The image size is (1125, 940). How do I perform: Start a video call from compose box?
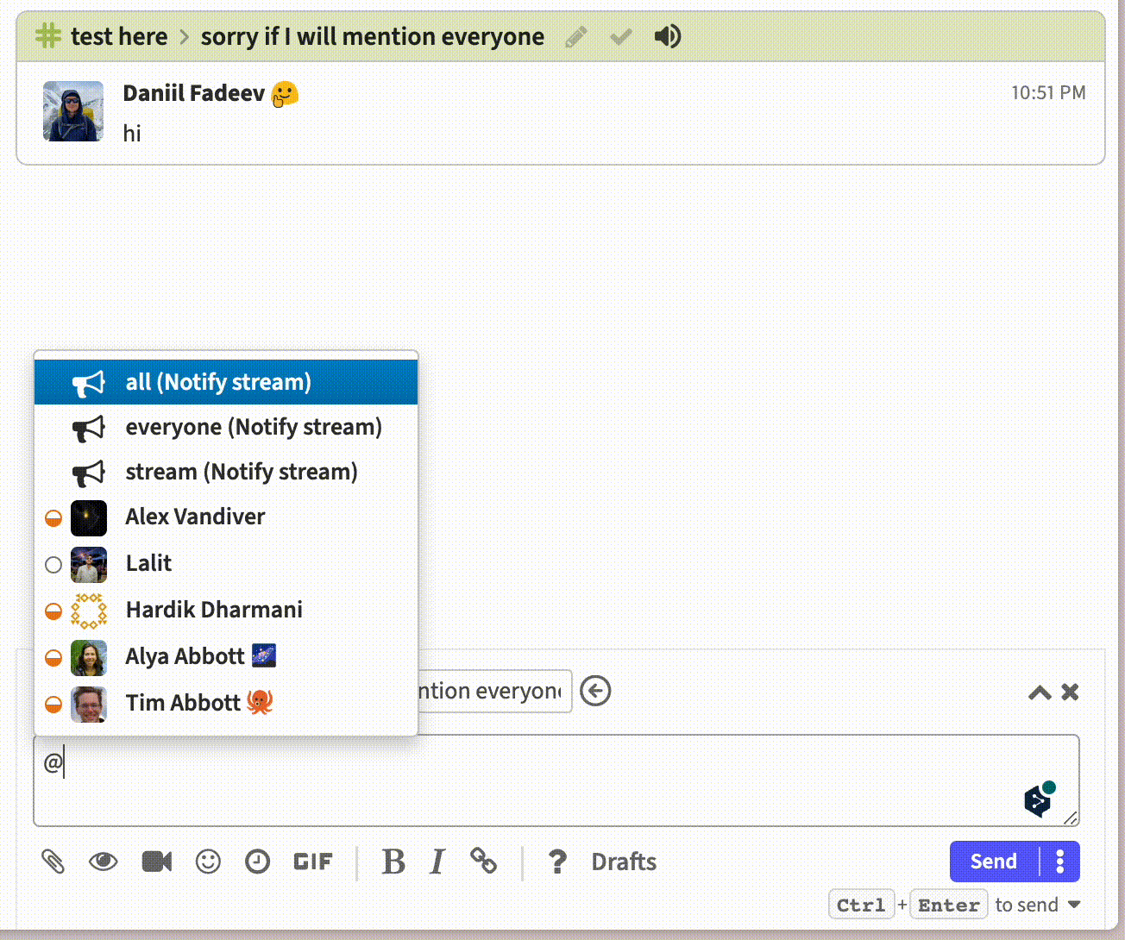(156, 862)
